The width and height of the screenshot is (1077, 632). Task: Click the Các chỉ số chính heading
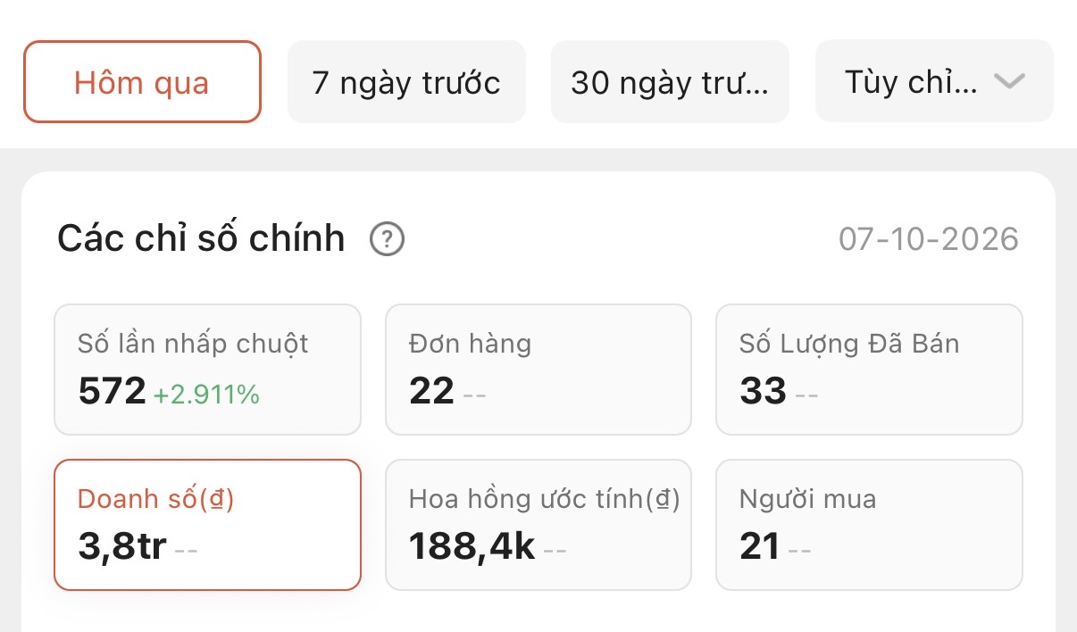[201, 239]
